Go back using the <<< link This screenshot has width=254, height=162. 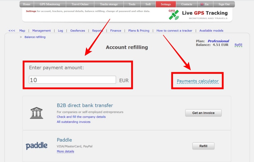12,31
